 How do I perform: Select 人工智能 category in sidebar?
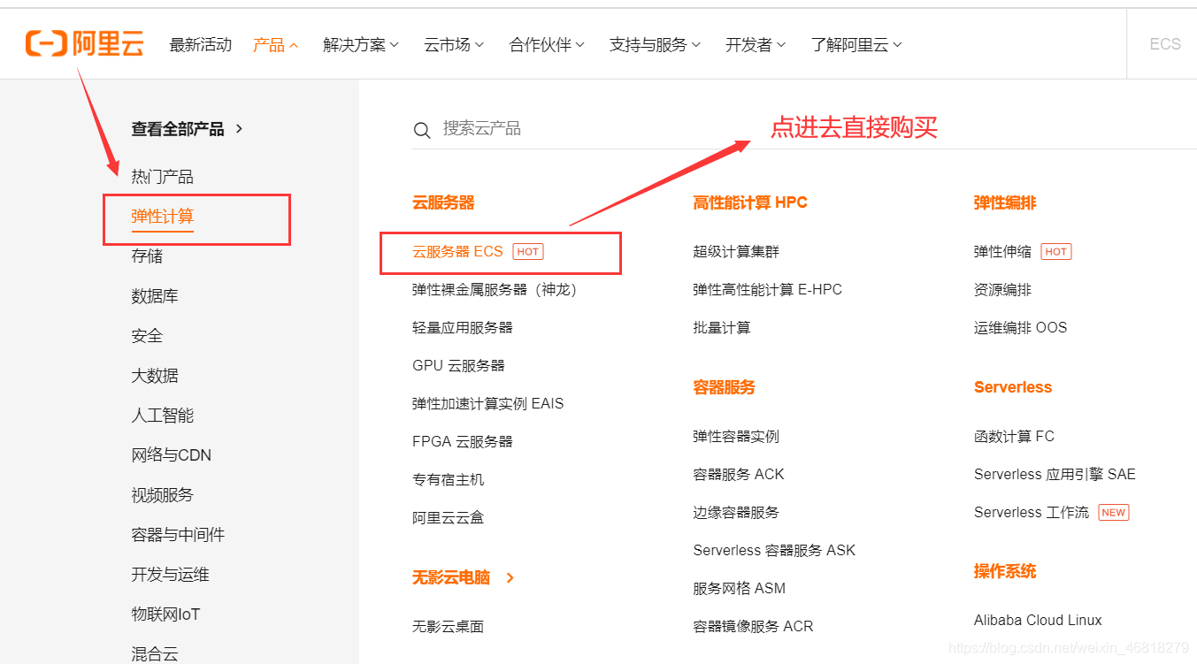[163, 416]
